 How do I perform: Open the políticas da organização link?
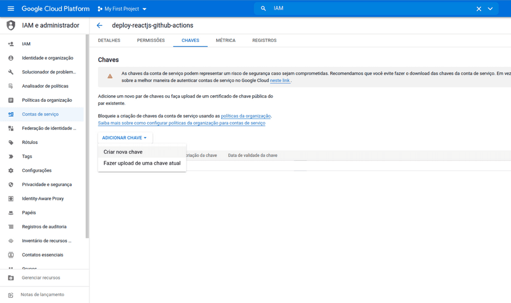tap(245, 116)
